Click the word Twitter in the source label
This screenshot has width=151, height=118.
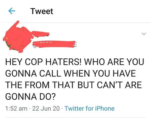coord(75,108)
